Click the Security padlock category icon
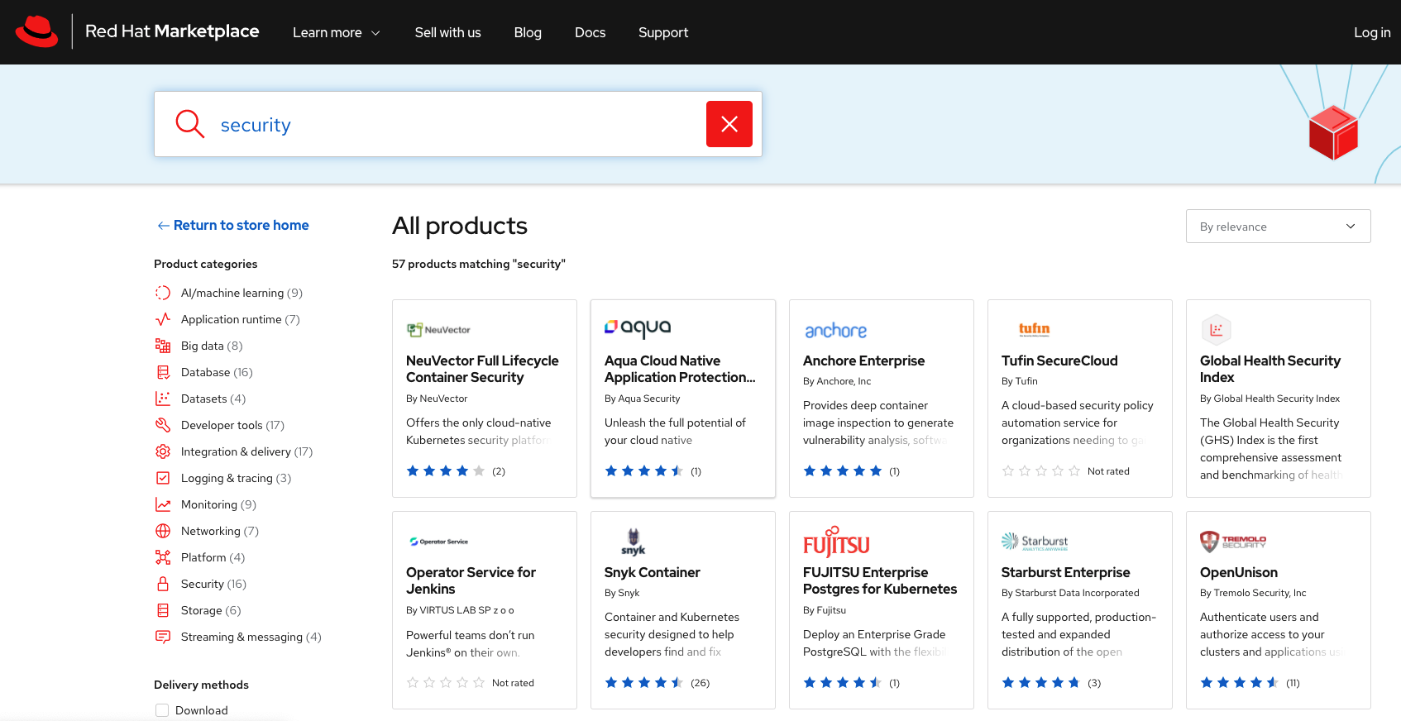Screen dimensions: 1401x721 click(x=163, y=584)
